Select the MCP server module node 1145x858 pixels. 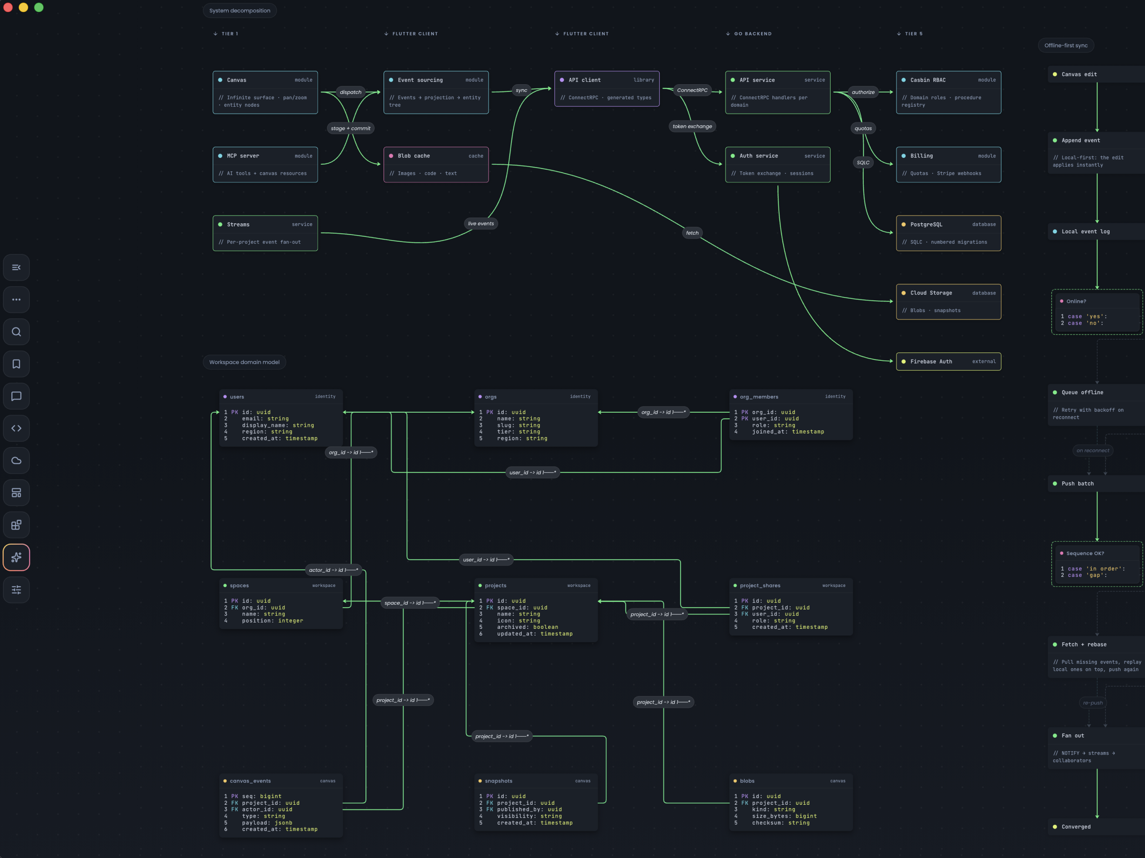265,165
